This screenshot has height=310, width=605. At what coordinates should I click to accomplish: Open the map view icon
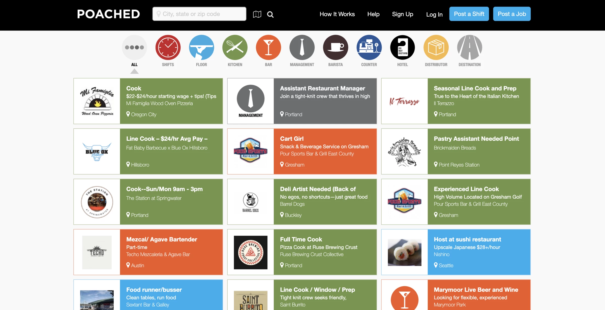click(x=257, y=14)
